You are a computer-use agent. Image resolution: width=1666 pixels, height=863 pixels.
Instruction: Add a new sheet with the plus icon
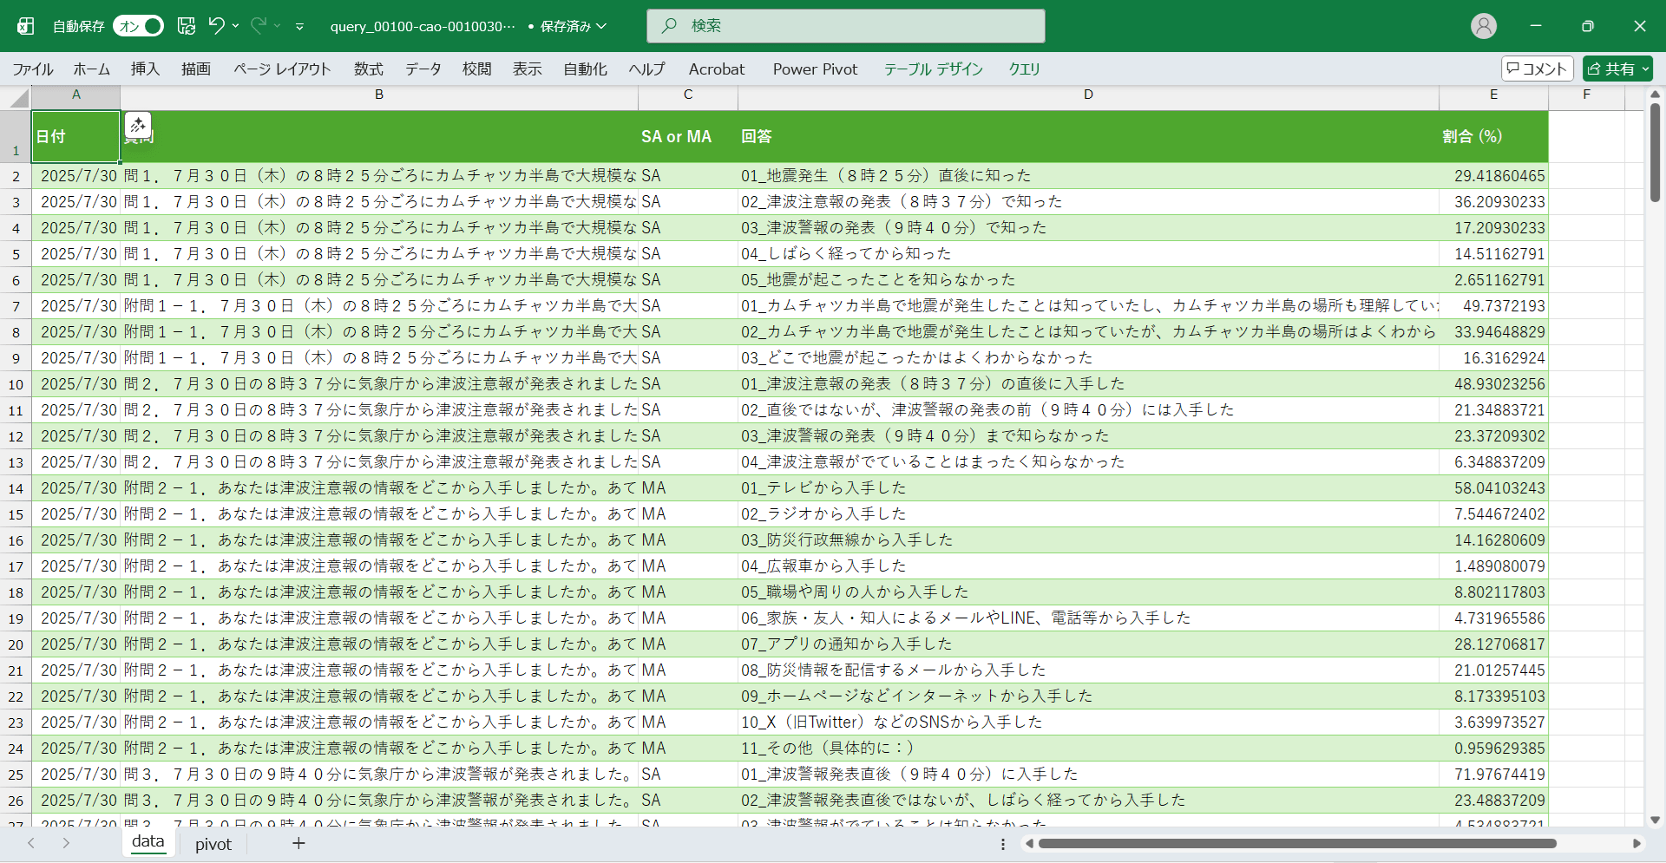[x=298, y=843]
